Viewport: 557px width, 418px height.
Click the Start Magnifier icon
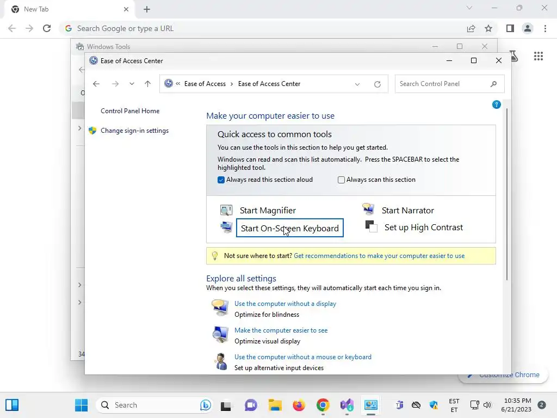[x=226, y=210]
